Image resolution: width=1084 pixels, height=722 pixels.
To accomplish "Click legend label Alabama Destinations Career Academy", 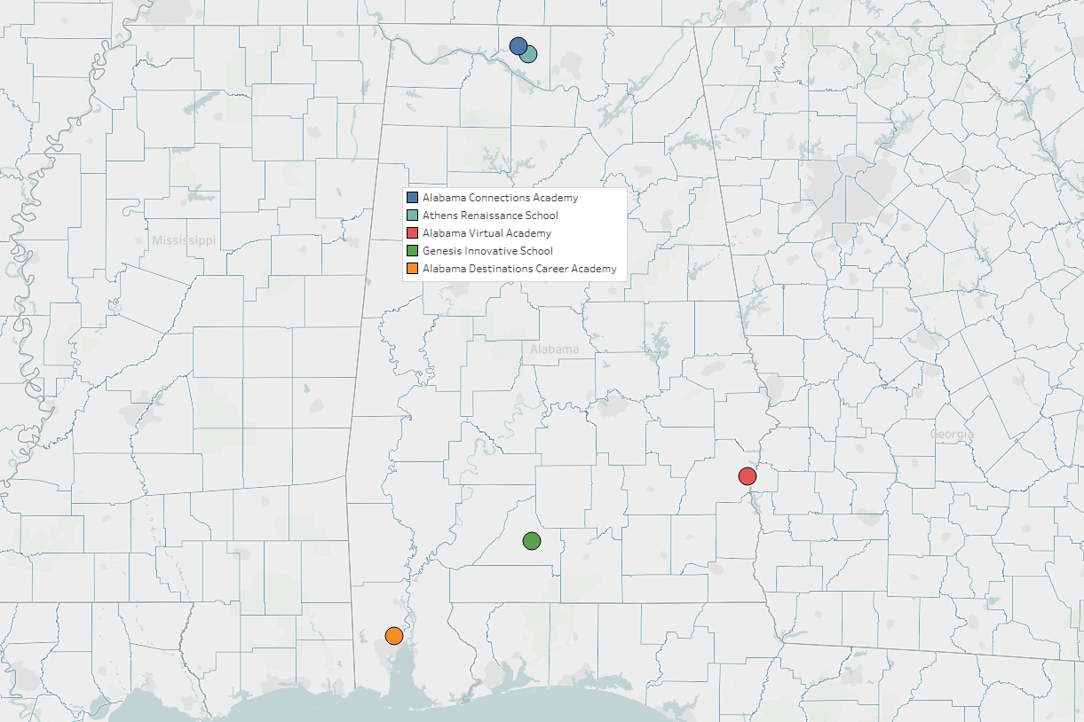I will (519, 269).
